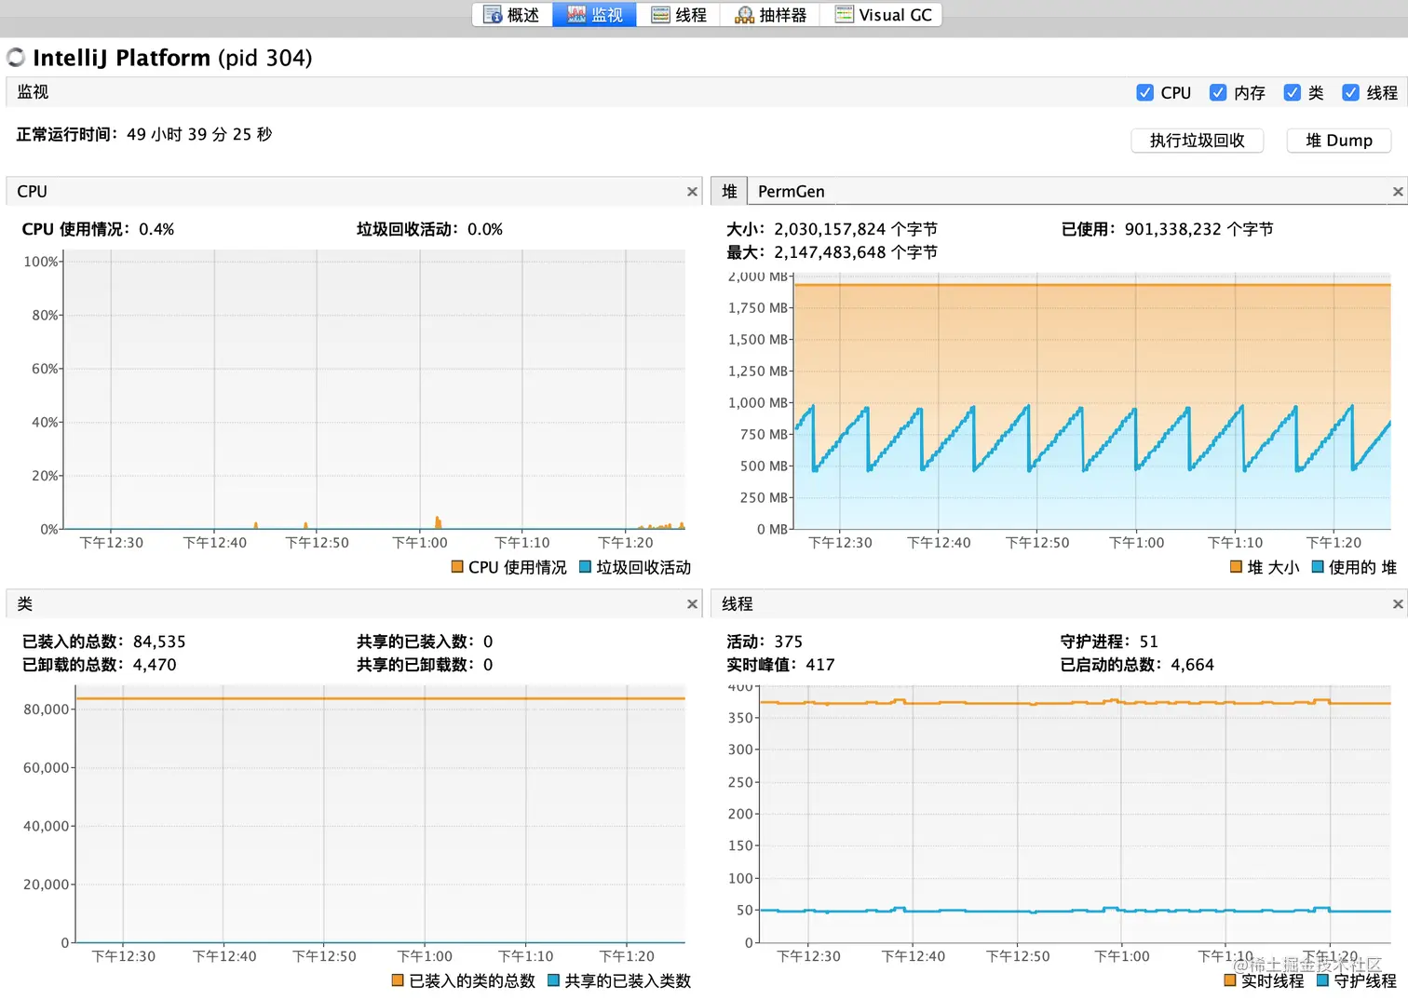Screen dimensions: 1408x1000
Task: Click the 监视 tab chart icon
Action: (x=575, y=15)
